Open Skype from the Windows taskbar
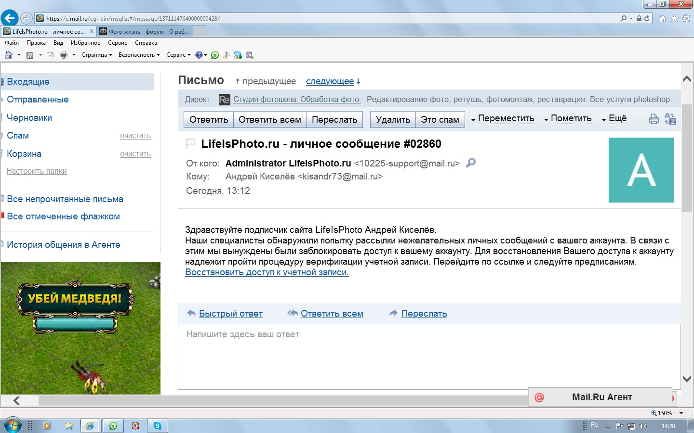Viewport: 694px width, 433px height. coord(158,426)
